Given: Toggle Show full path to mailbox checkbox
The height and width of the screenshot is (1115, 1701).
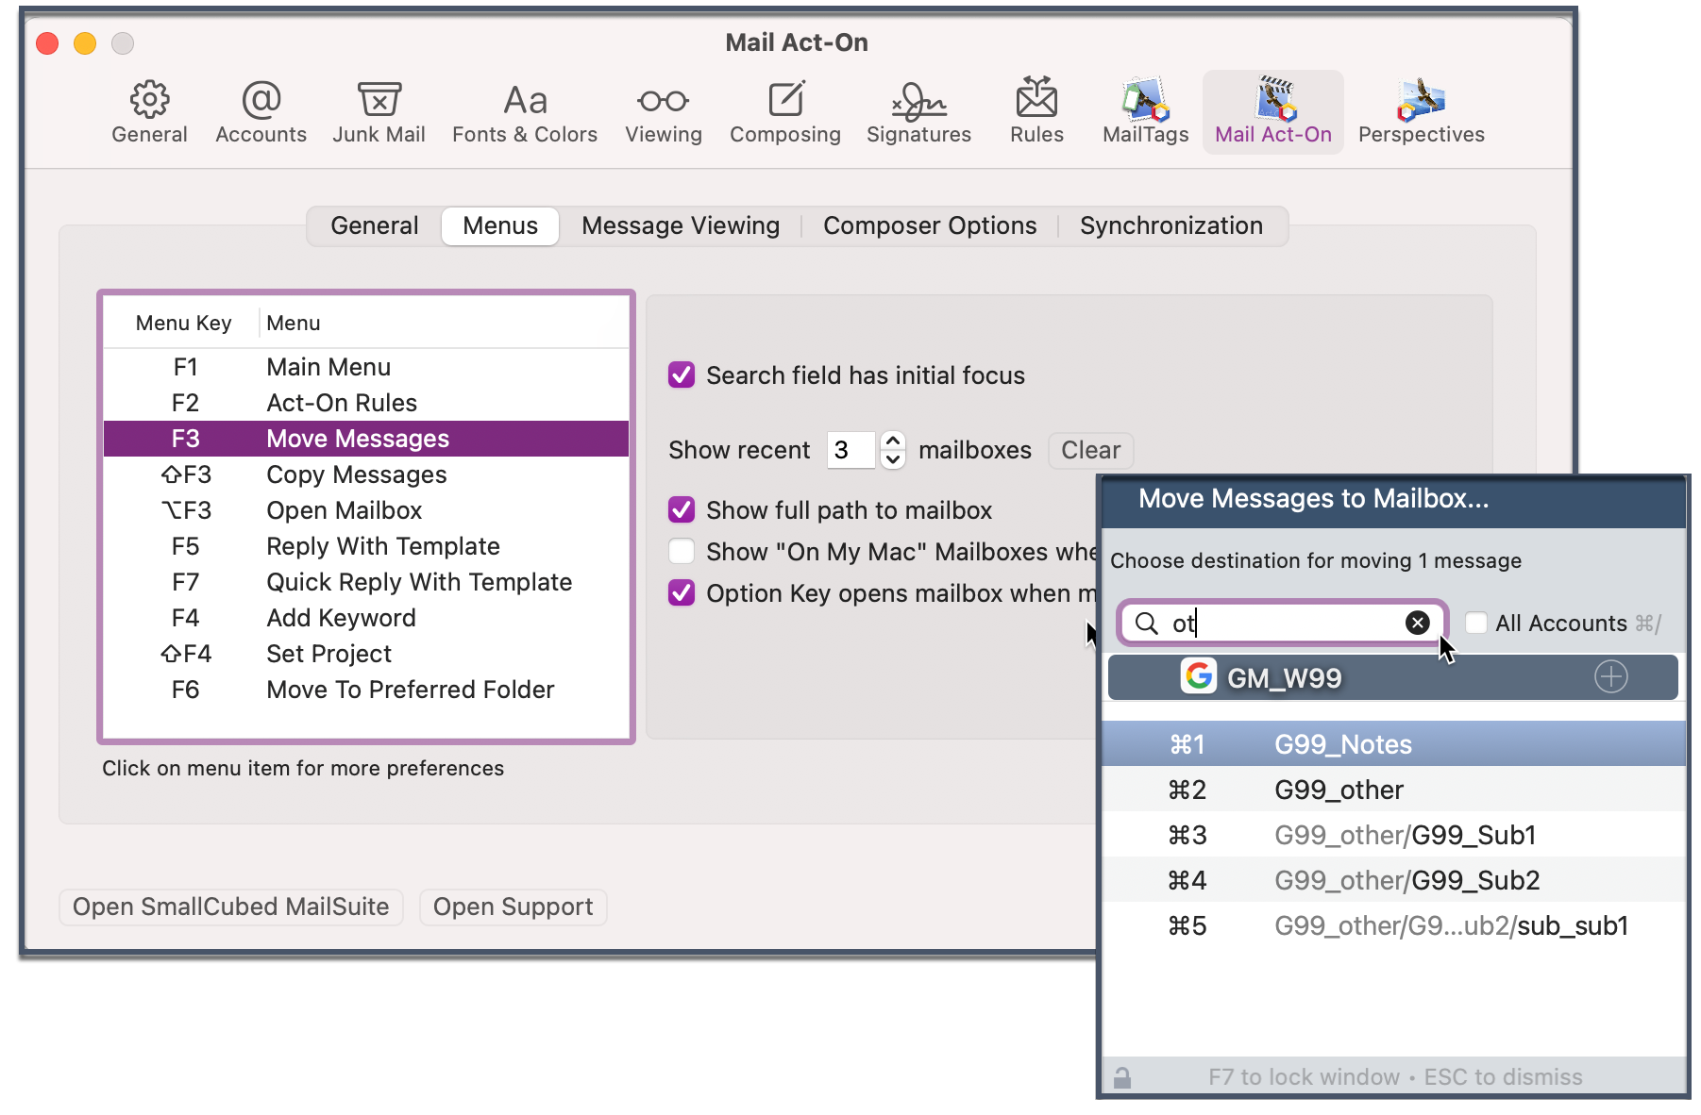Looking at the screenshot, I should point(682,510).
